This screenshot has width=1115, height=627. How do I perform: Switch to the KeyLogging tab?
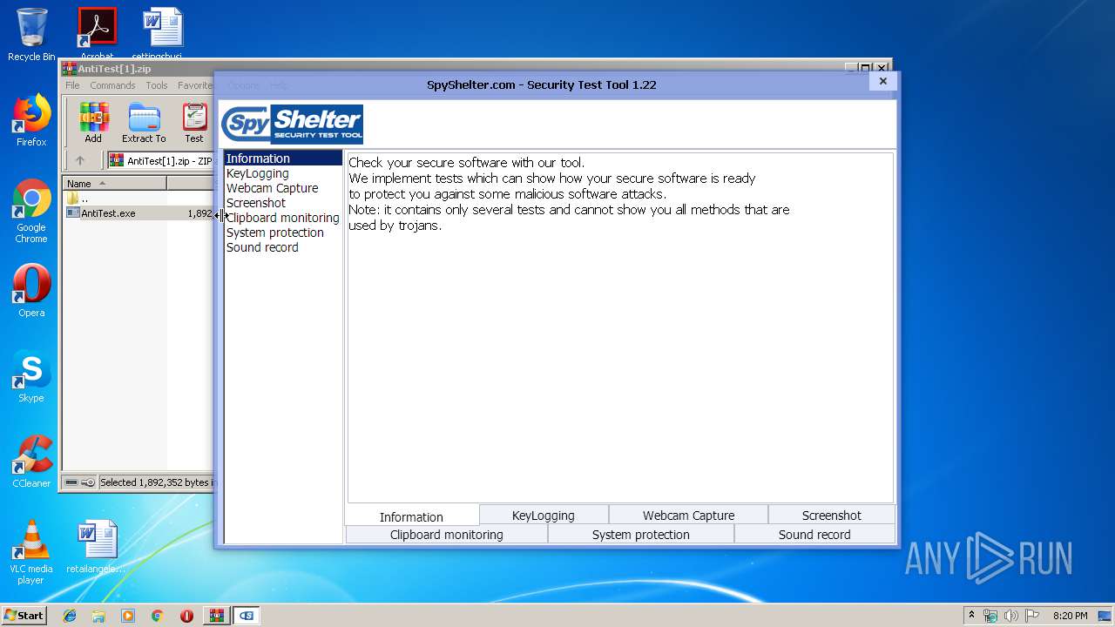tap(544, 515)
